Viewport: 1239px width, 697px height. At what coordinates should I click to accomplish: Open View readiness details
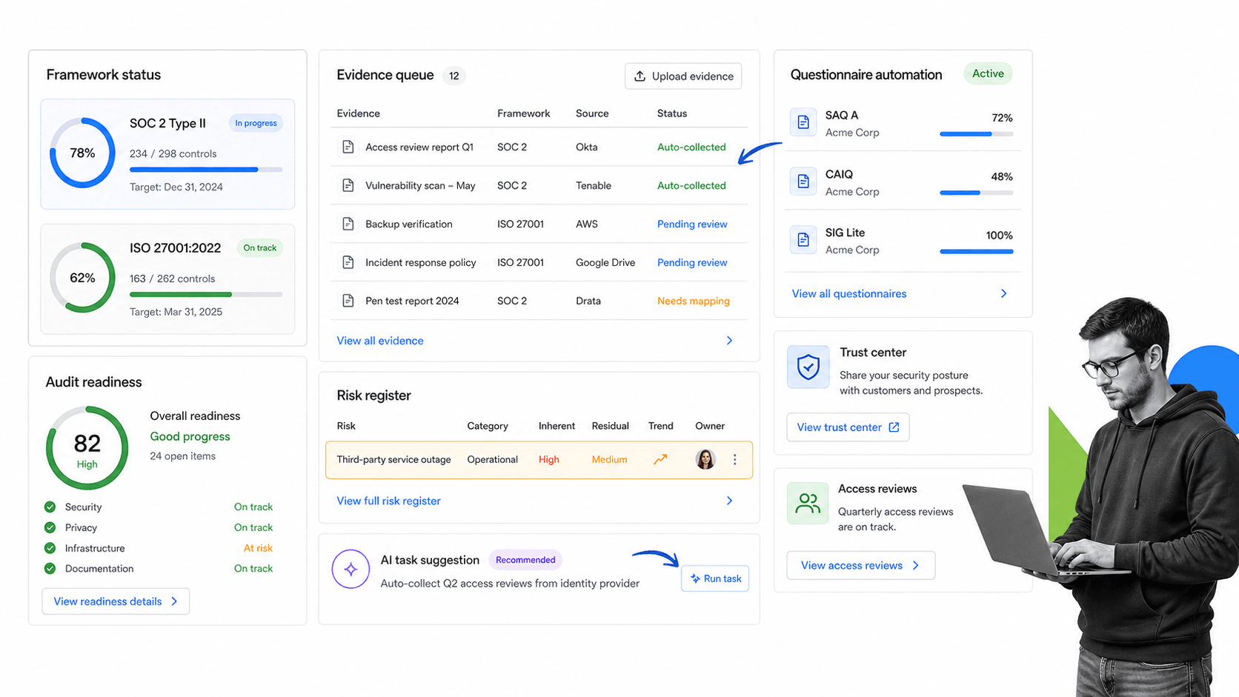[116, 601]
